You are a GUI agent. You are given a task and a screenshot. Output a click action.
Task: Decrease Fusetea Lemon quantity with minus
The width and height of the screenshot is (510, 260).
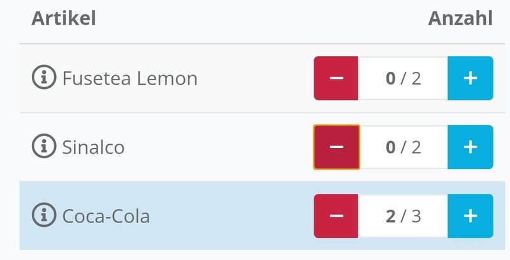(x=336, y=78)
